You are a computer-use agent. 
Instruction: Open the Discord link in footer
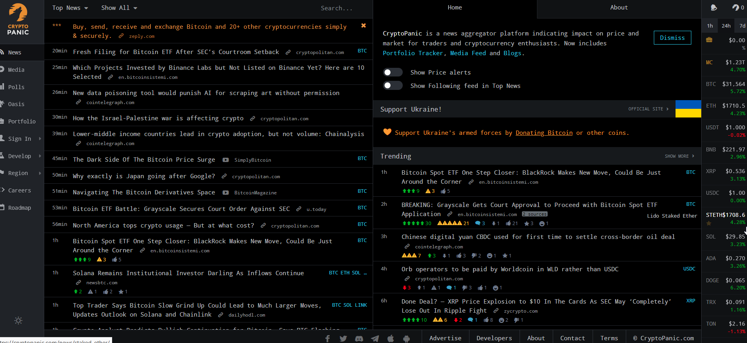click(x=359, y=338)
